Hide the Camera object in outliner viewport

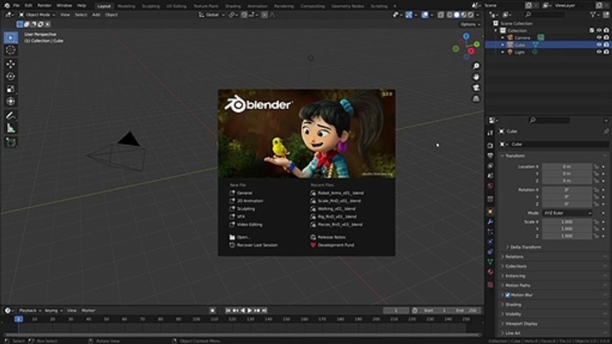pos(599,38)
